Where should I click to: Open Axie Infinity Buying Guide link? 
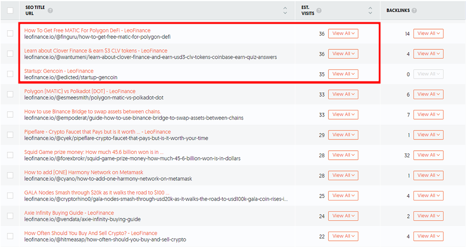click(69, 213)
